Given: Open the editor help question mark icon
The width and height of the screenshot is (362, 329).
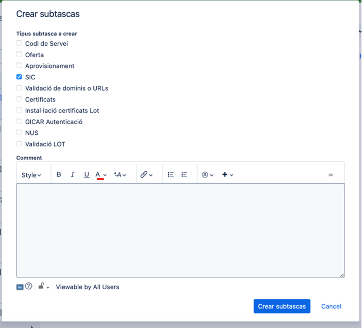Looking at the screenshot, I should click(29, 286).
